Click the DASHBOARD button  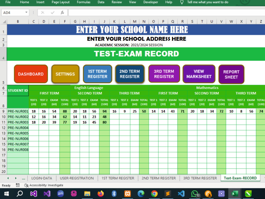tap(31, 74)
